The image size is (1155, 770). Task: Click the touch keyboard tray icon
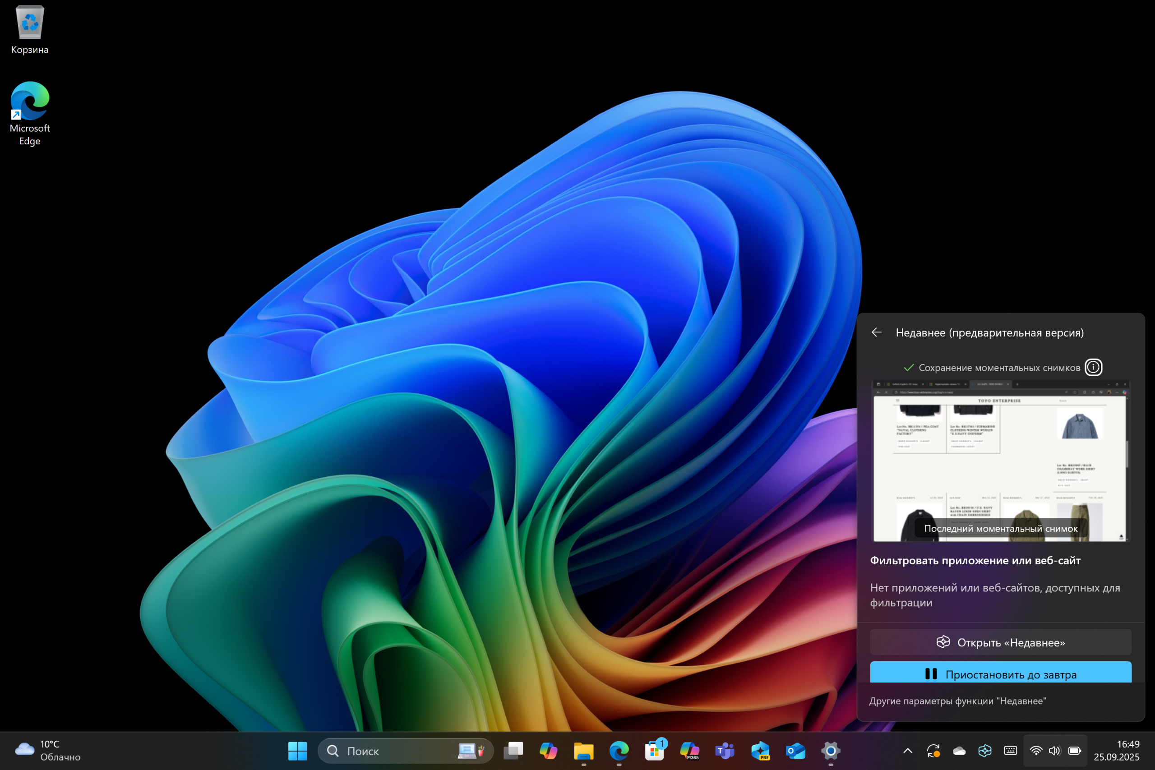pyautogui.click(x=1010, y=750)
